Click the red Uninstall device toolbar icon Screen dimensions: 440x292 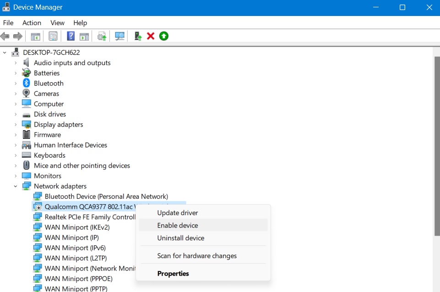pos(151,36)
